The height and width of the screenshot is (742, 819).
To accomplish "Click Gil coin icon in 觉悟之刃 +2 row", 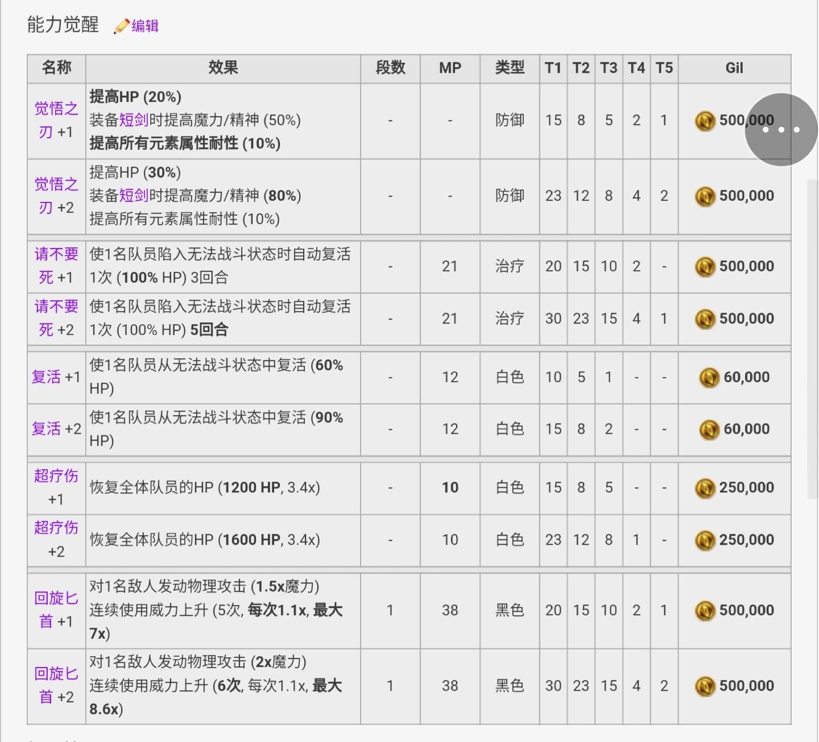I will (705, 196).
